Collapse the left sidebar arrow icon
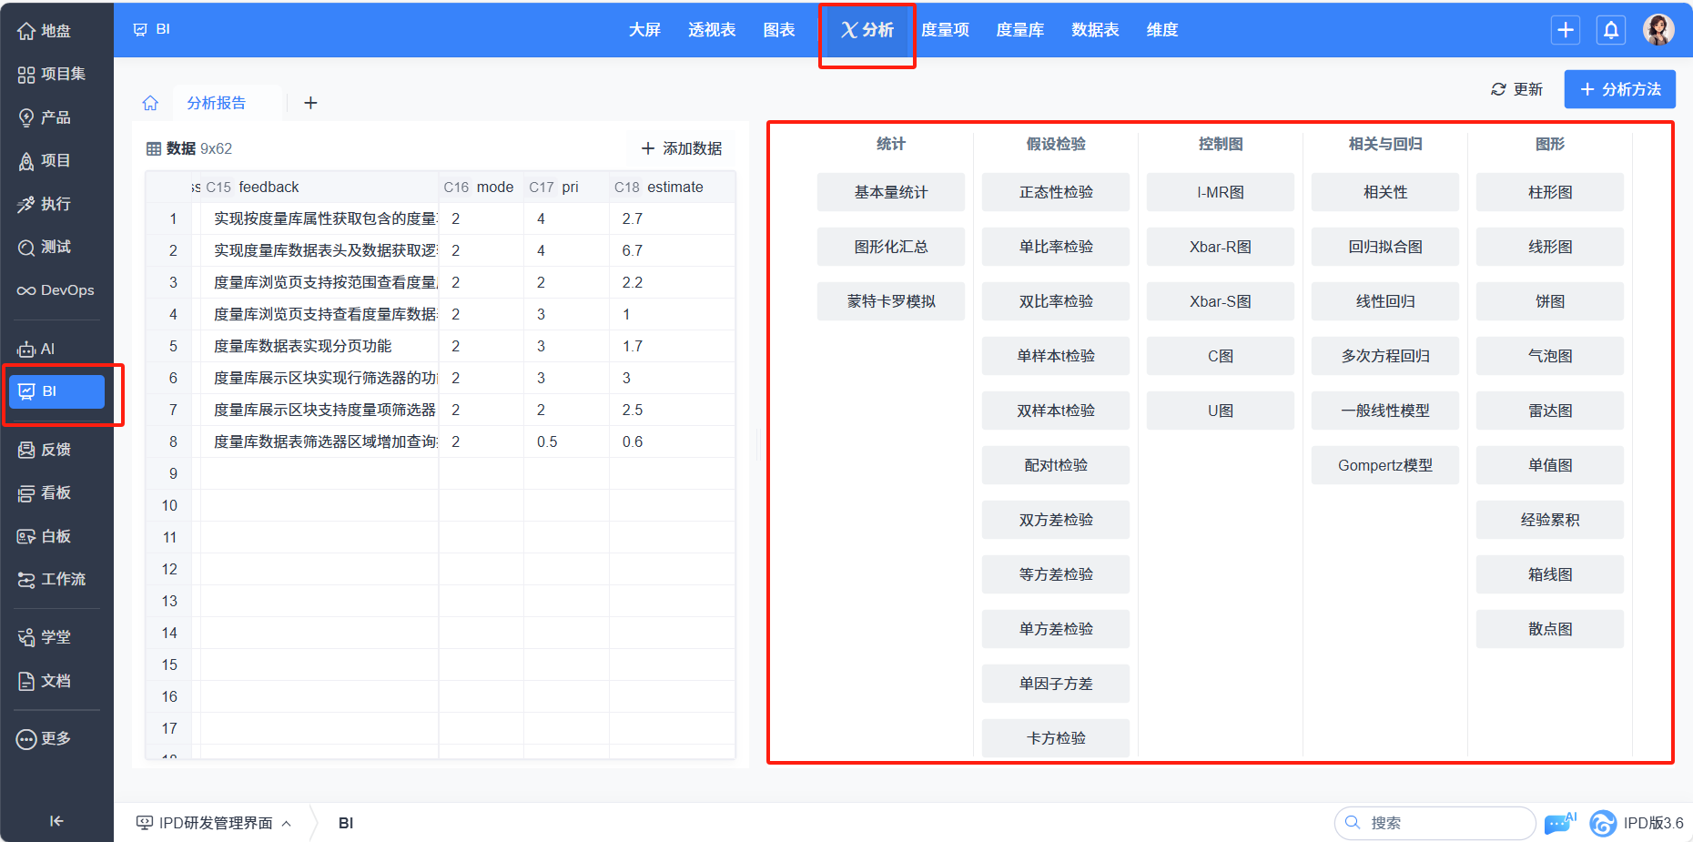Screen dimensions: 1693x842 pos(56,821)
